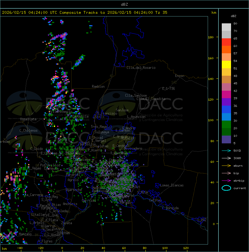Click the 'Encon' place label
Viewport: 249px width, 252px height.
pos(180,76)
